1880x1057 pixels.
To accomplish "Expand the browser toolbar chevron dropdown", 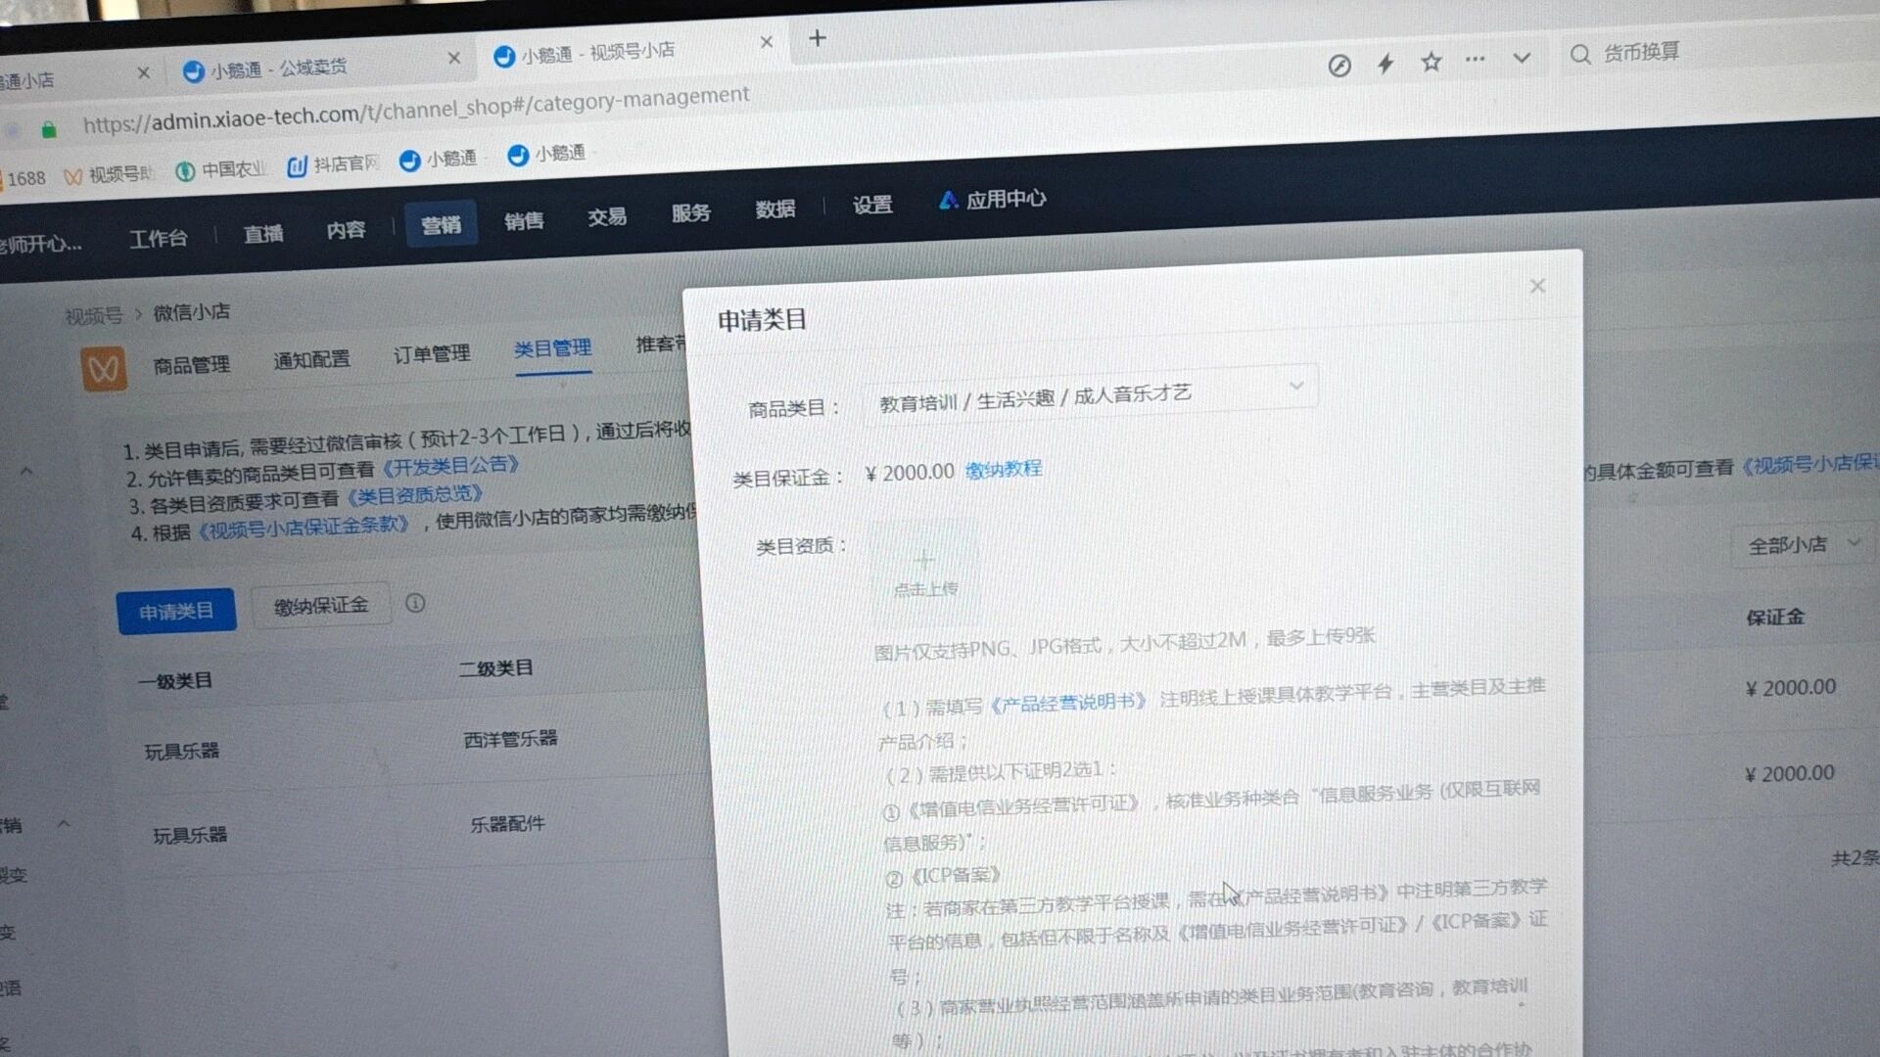I will tap(1522, 58).
